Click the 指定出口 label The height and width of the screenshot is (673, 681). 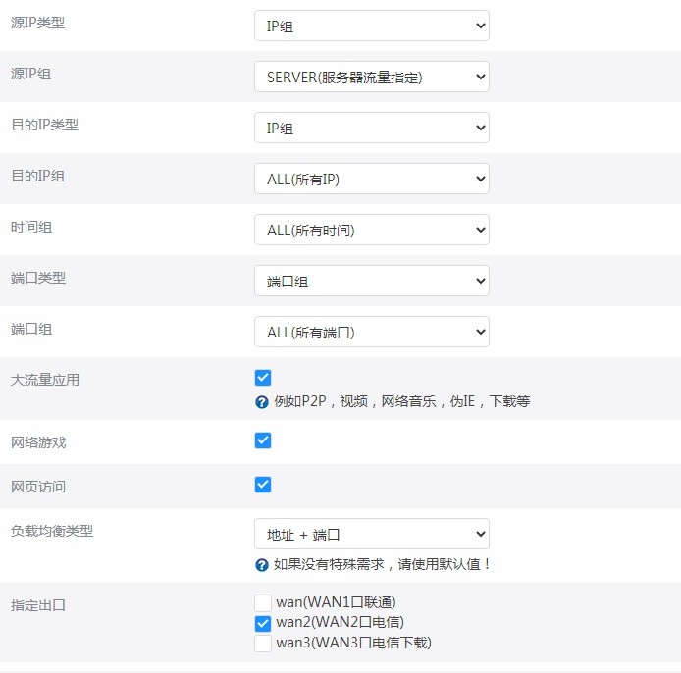click(x=38, y=605)
